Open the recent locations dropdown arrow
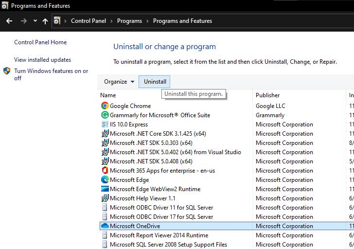 point(35,21)
